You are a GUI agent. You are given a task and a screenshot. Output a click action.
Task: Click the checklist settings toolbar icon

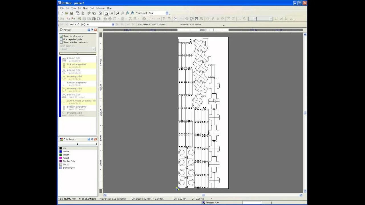pyautogui.click(x=100, y=13)
